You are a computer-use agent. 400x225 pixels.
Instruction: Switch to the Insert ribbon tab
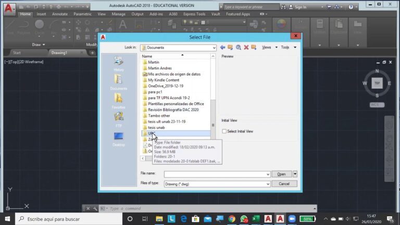41,14
